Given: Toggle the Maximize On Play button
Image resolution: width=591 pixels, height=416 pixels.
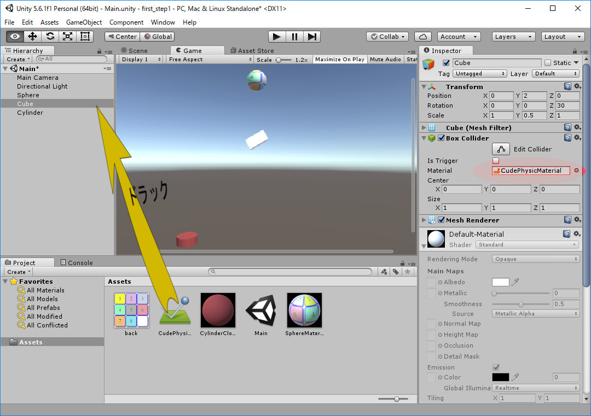Looking at the screenshot, I should click(339, 60).
